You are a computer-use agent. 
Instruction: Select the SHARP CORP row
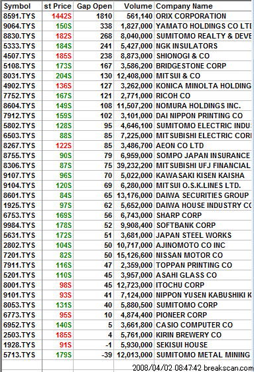[127, 215]
